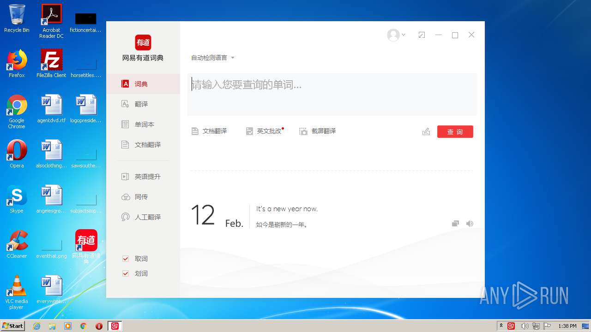Select 文档翻译 in the left sidebar
591x332 pixels.
[143, 145]
